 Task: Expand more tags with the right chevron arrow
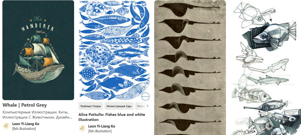pyautogui.click(x=147, y=106)
